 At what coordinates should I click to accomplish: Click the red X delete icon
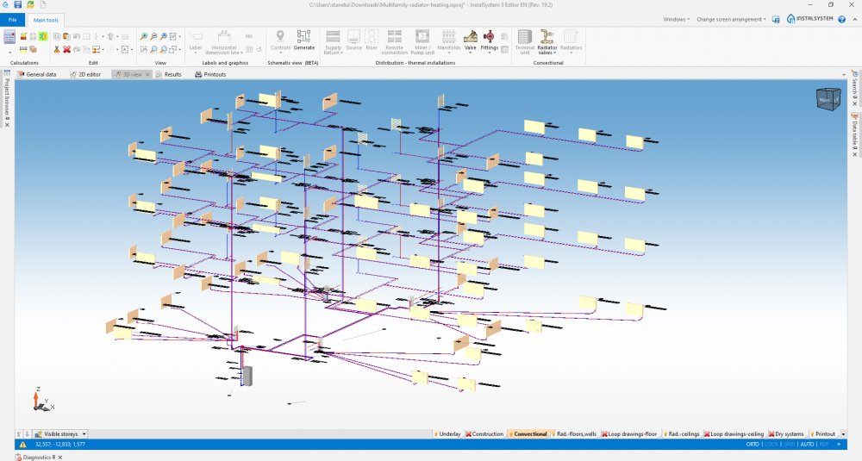tap(66, 49)
